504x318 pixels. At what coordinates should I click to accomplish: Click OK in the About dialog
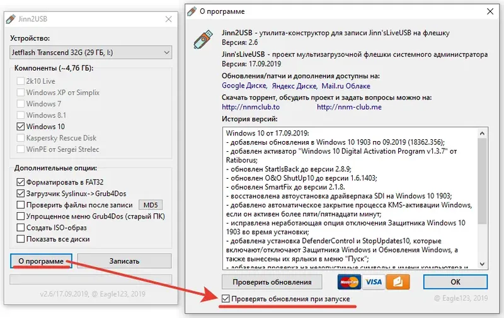coord(455,282)
